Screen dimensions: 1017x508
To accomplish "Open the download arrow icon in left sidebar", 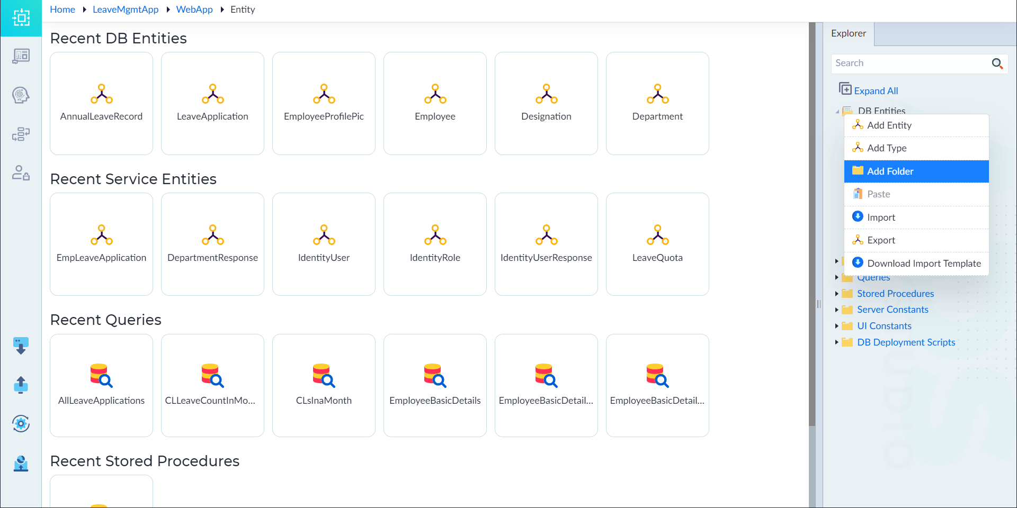I will tap(21, 346).
